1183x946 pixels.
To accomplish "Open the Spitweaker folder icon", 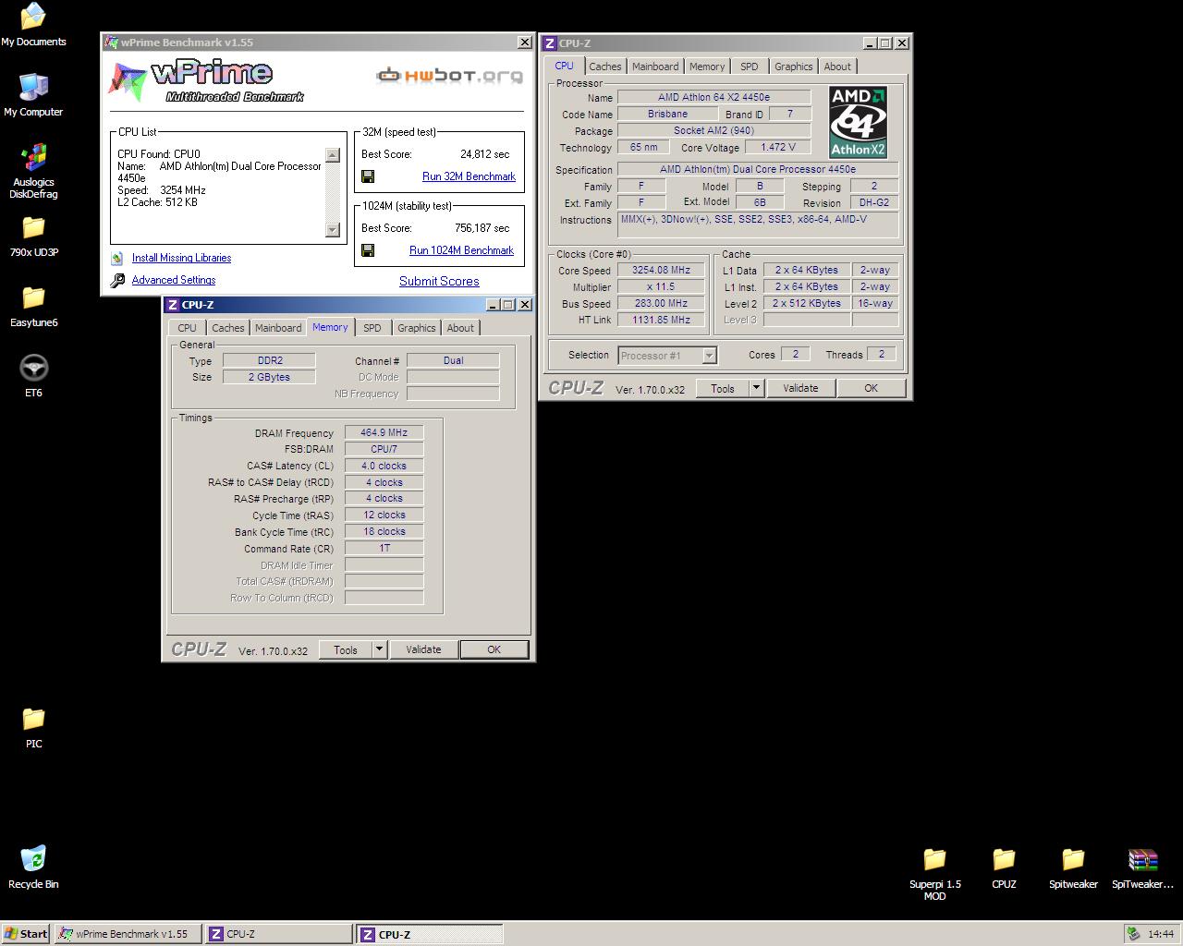I will [1073, 868].
